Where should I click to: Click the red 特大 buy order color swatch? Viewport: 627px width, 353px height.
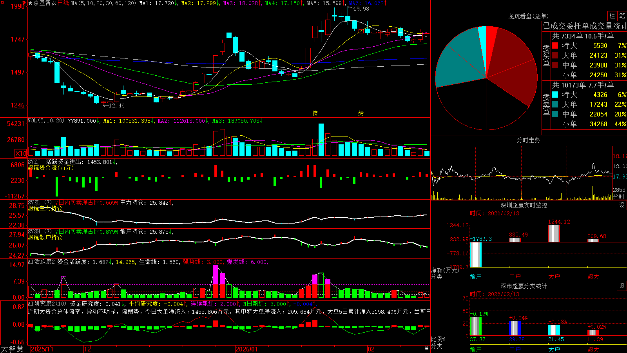tap(555, 45)
